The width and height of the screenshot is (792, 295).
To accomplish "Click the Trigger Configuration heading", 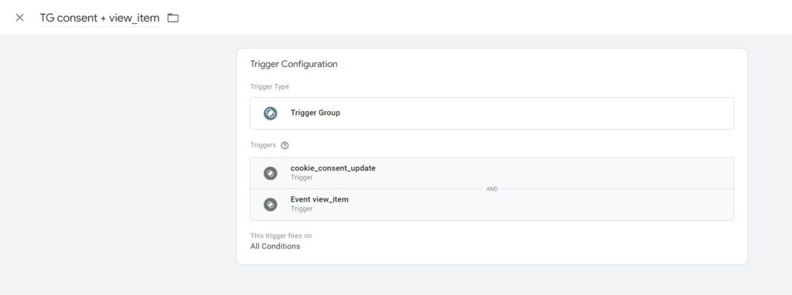I will point(294,64).
